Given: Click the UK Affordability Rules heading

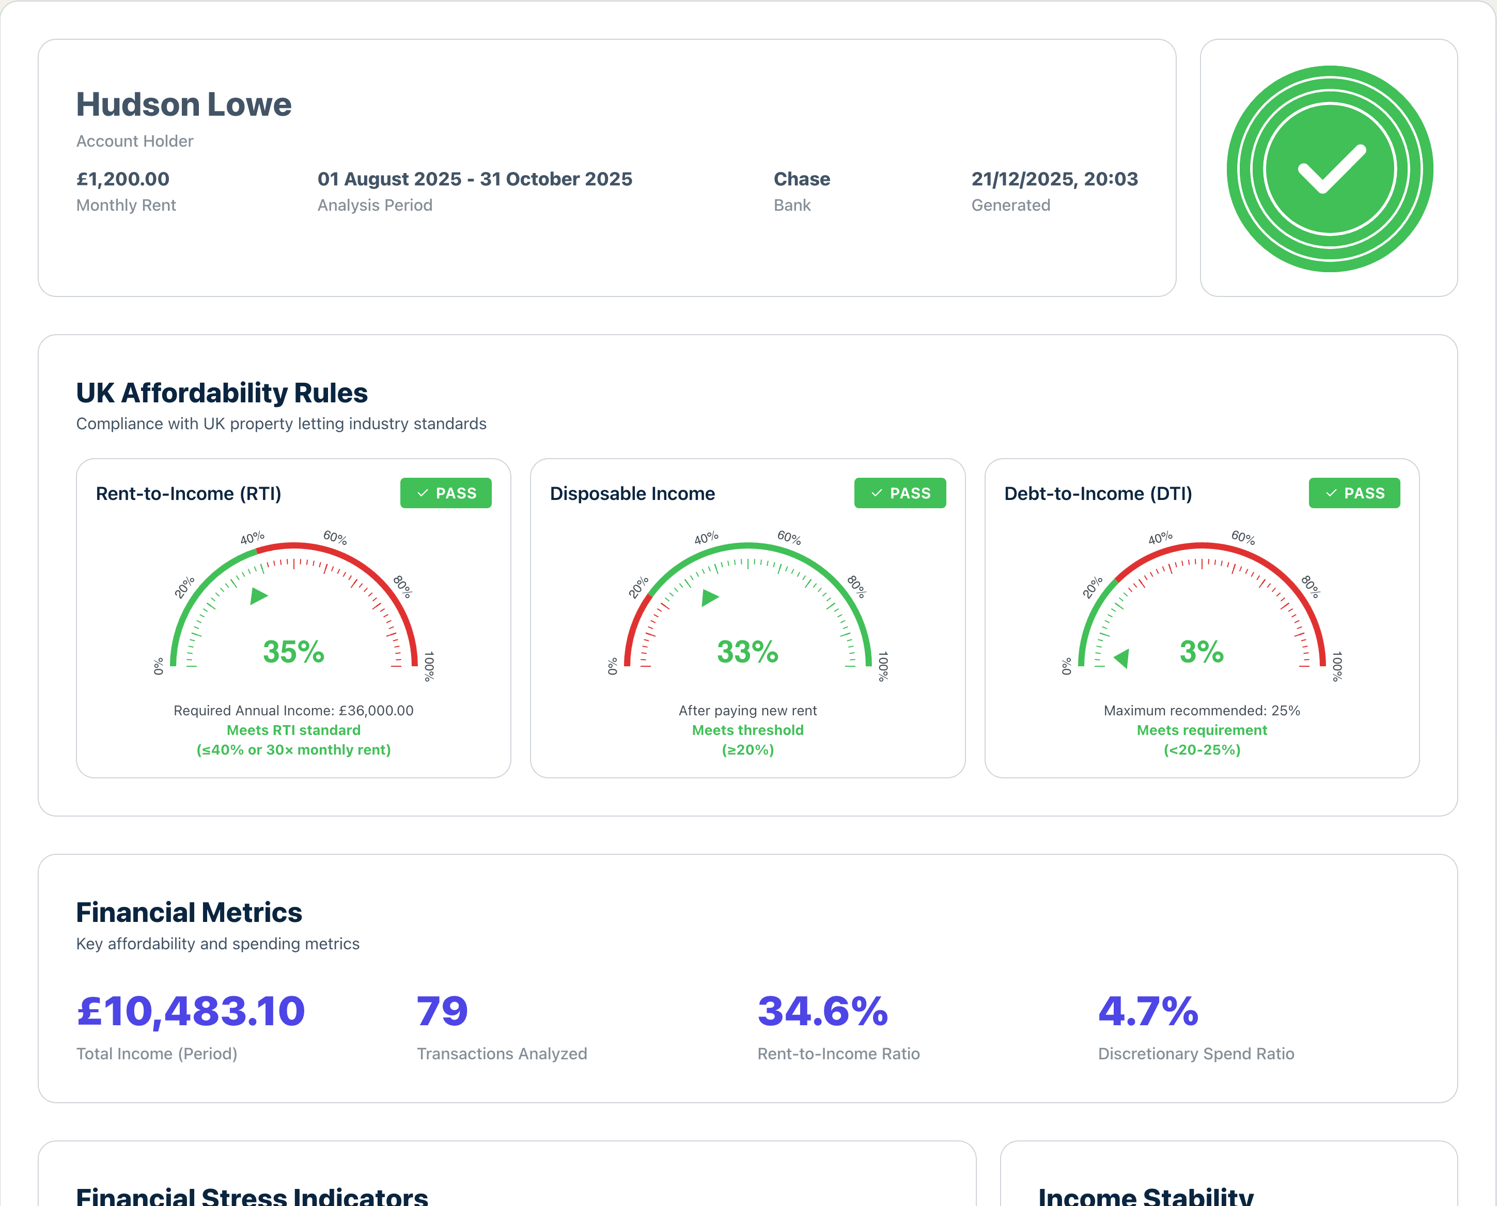Looking at the screenshot, I should click(x=222, y=393).
